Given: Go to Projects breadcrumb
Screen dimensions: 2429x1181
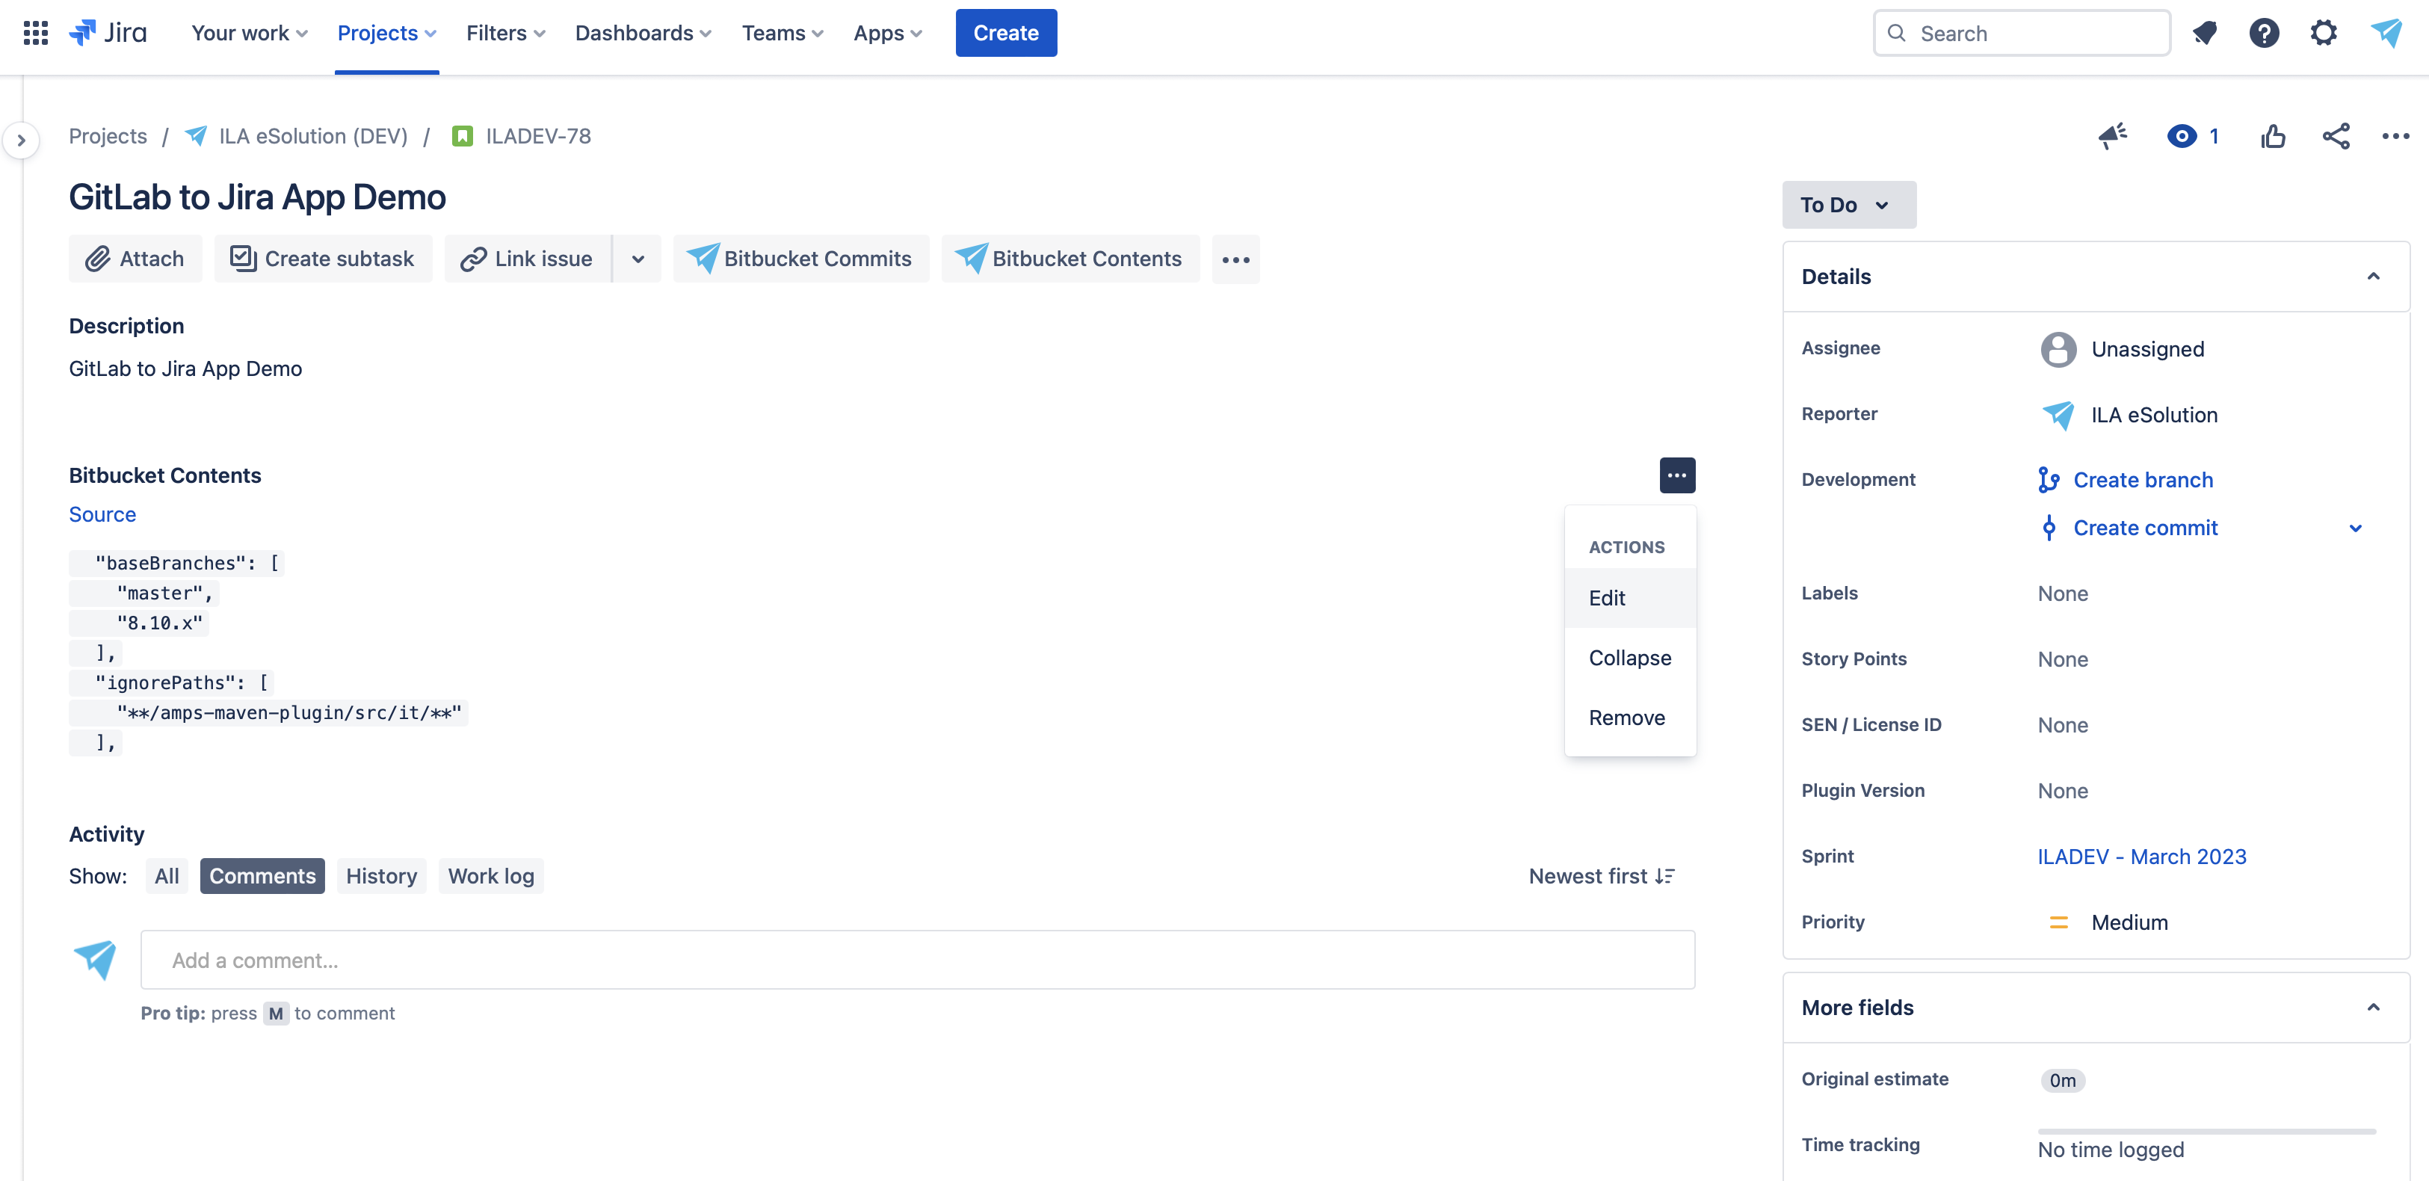Looking at the screenshot, I should [108, 136].
